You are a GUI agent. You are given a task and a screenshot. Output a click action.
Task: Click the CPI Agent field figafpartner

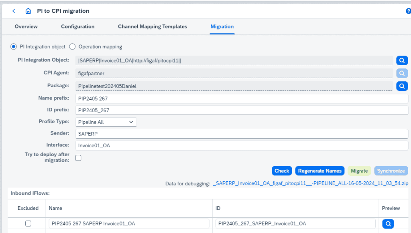coord(234,74)
